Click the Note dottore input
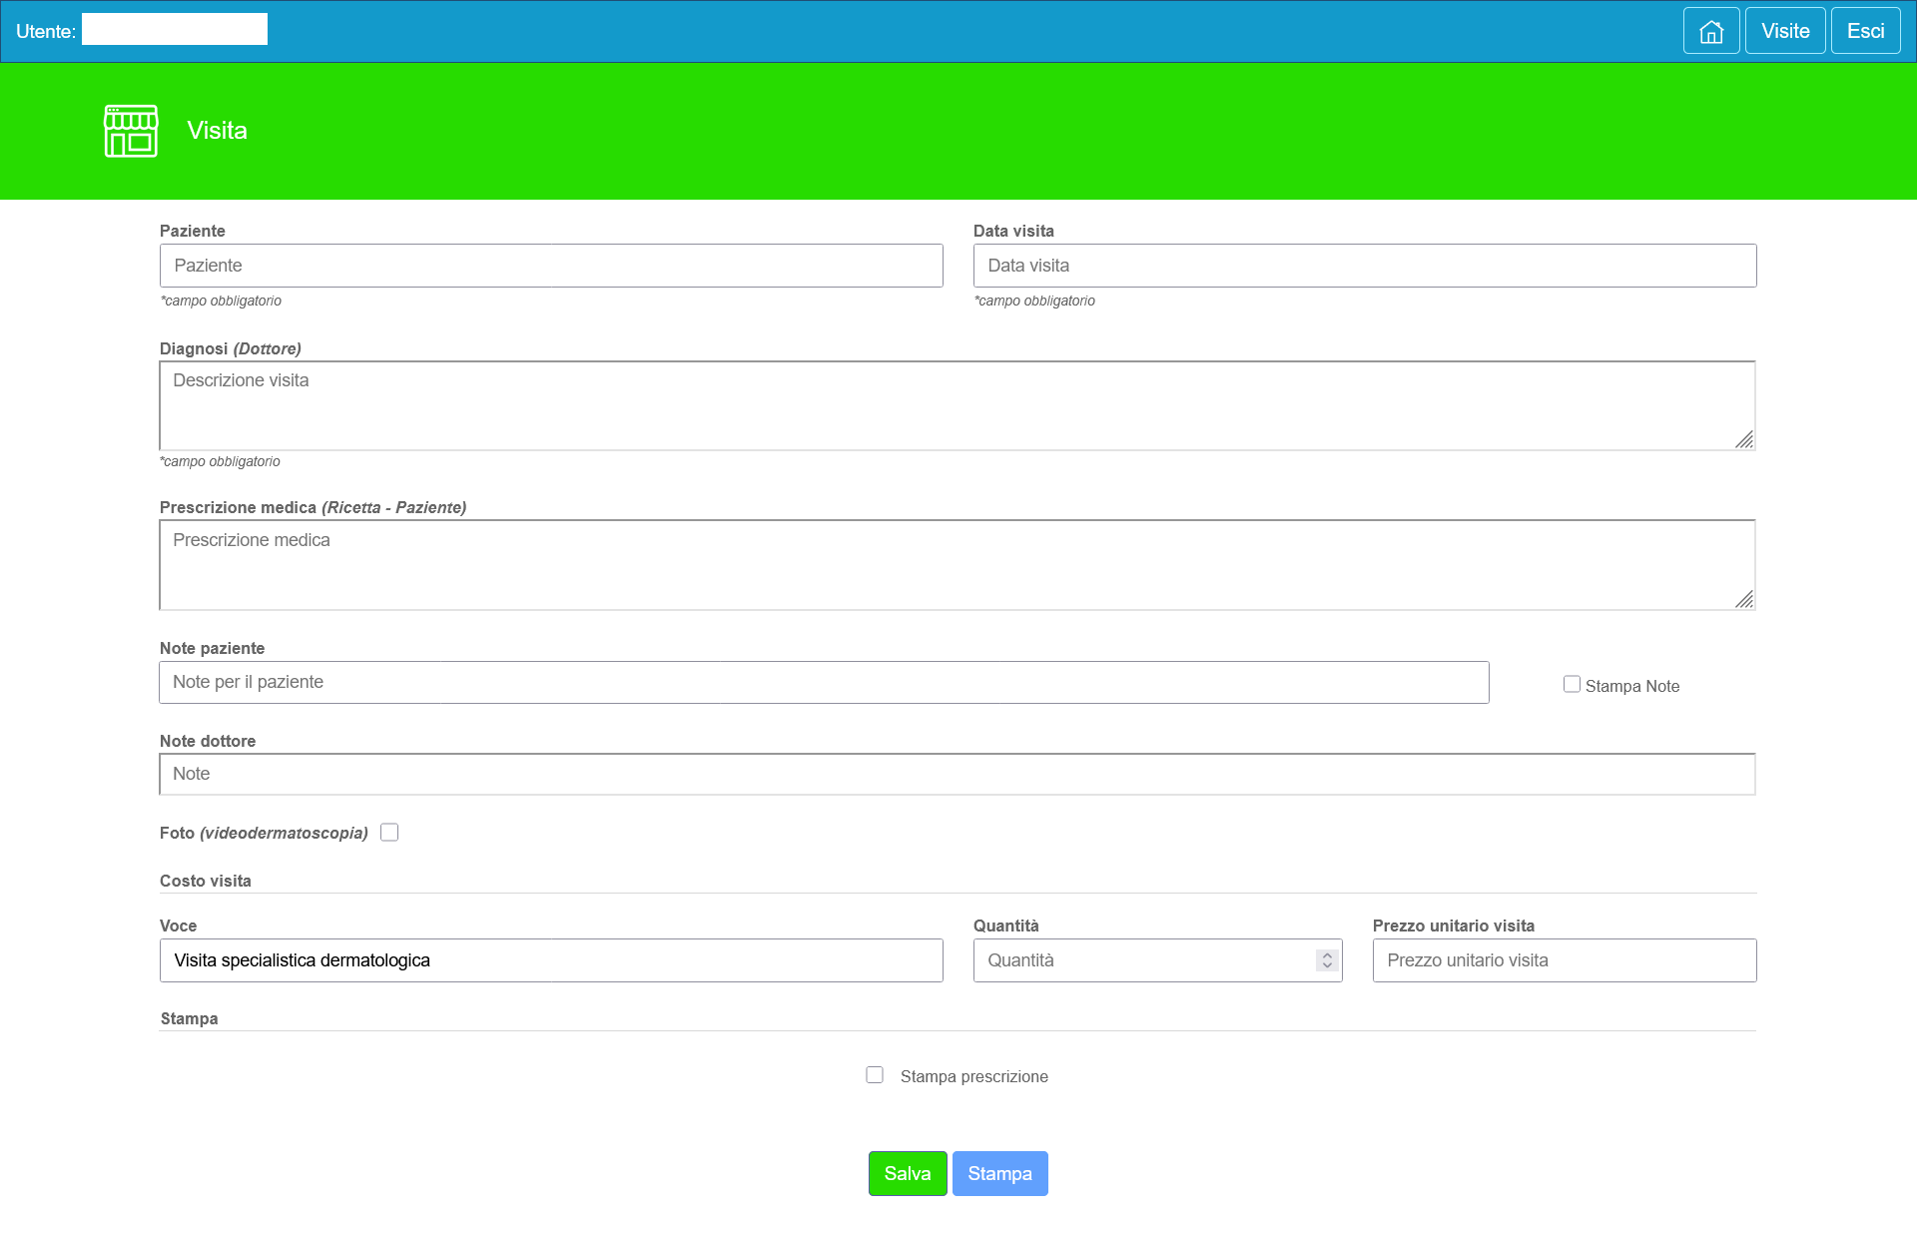 coord(957,775)
